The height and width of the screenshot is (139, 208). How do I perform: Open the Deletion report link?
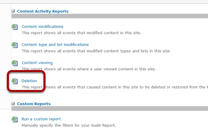[x=29, y=81]
